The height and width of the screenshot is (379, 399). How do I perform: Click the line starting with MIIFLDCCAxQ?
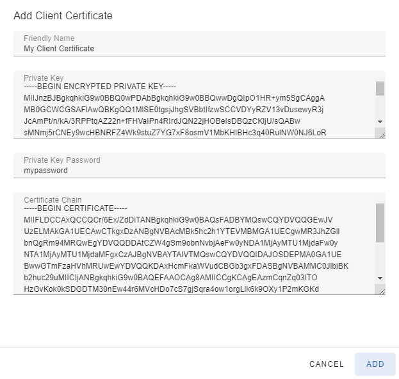pos(178,220)
